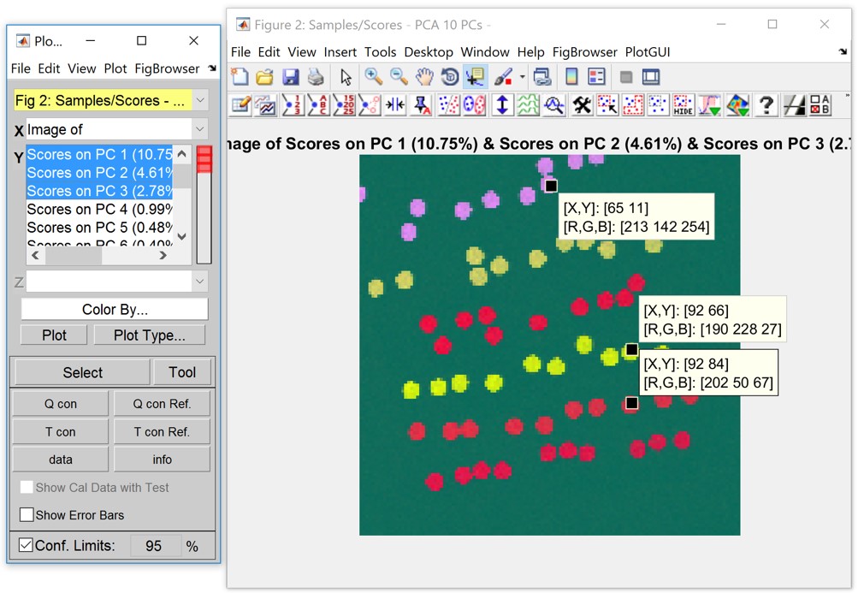Image resolution: width=858 pixels, height=593 pixels.
Task: Click the Color By... button
Action: (115, 310)
